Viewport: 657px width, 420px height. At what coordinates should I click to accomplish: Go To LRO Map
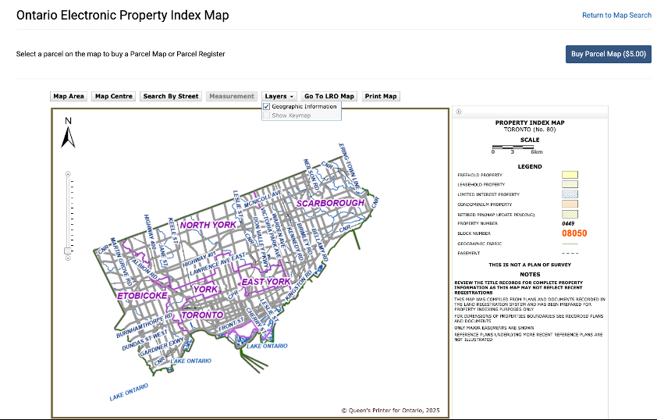329,96
